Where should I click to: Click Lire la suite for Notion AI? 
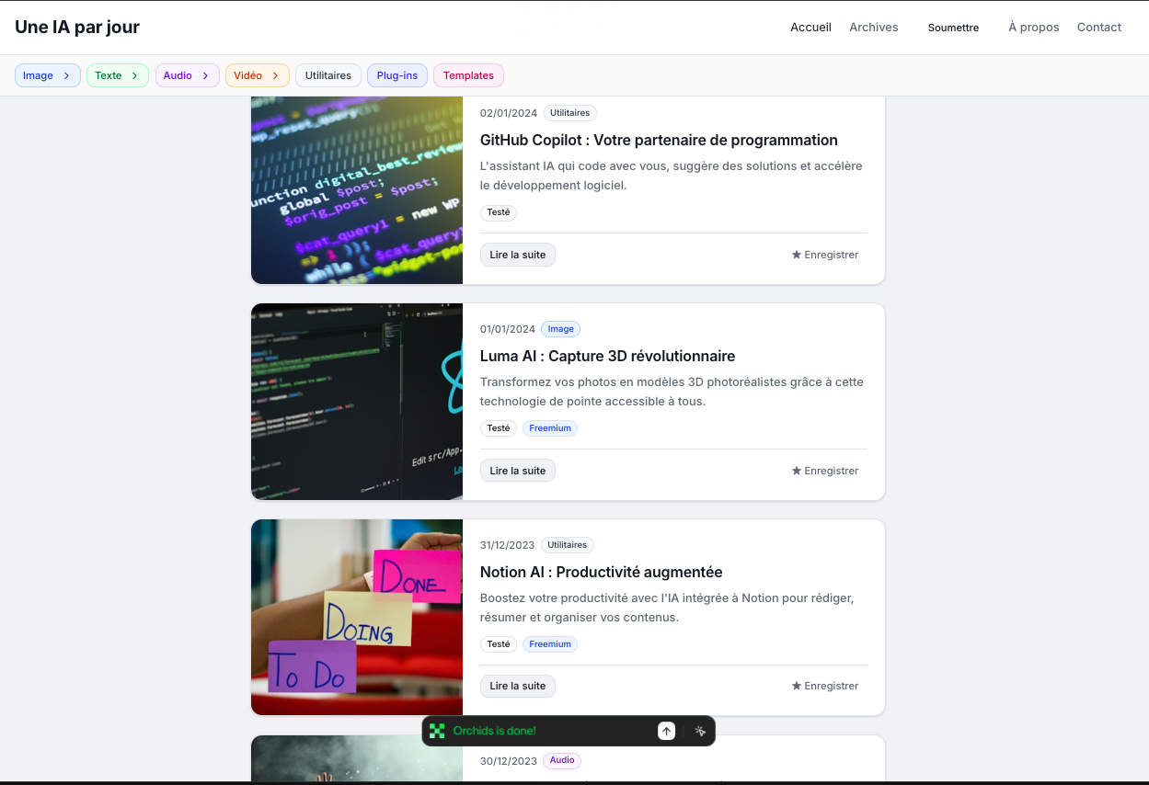(517, 686)
